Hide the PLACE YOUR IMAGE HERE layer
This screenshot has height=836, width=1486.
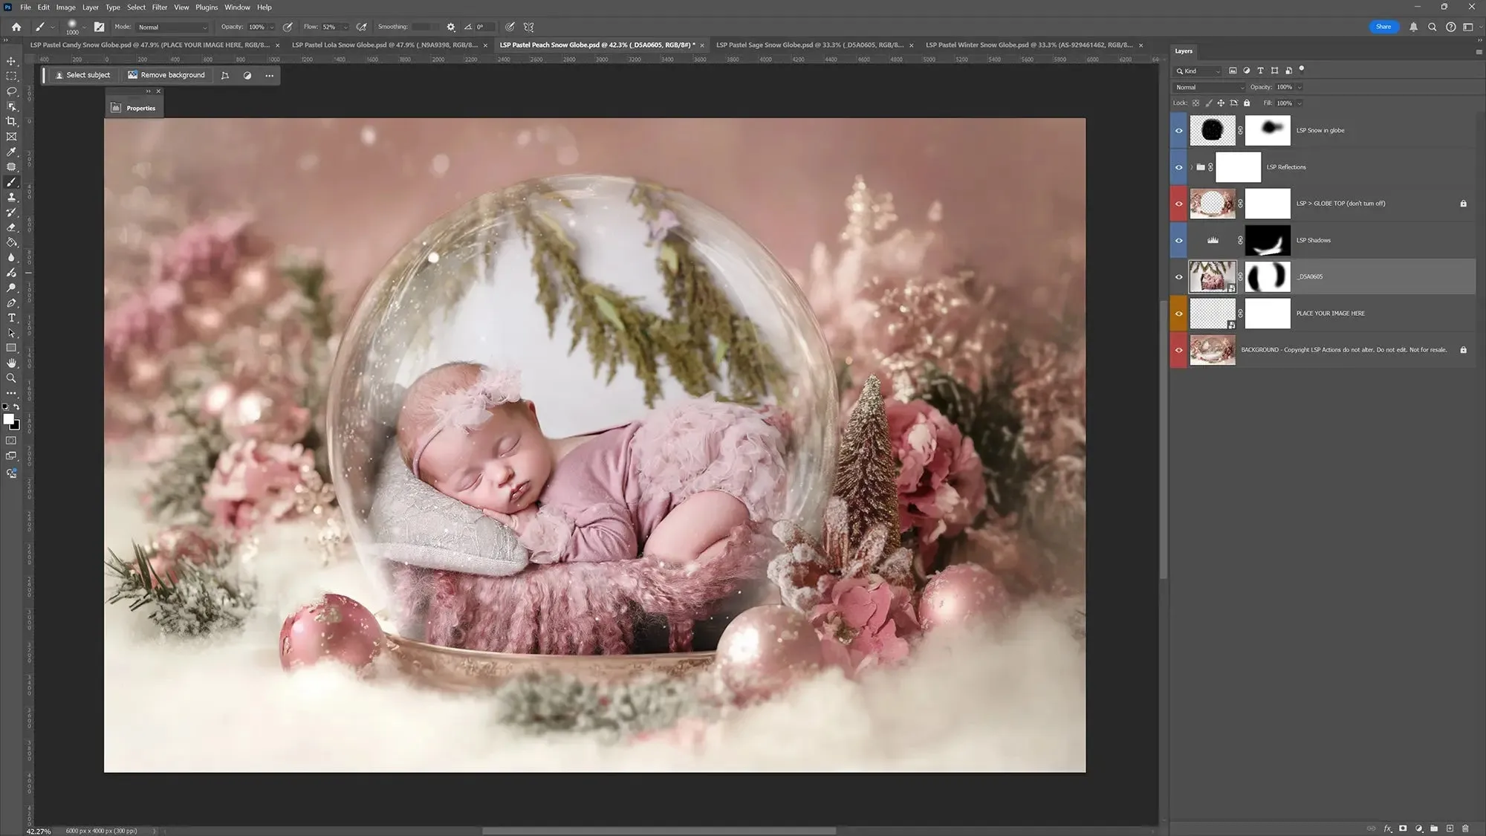(1178, 314)
